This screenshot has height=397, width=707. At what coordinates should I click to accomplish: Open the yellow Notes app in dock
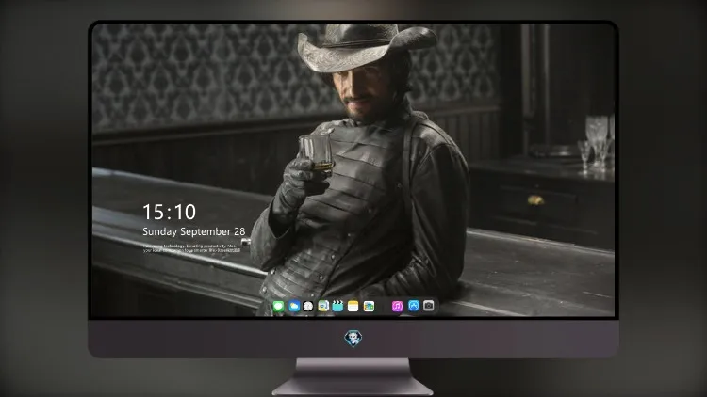[x=353, y=307]
